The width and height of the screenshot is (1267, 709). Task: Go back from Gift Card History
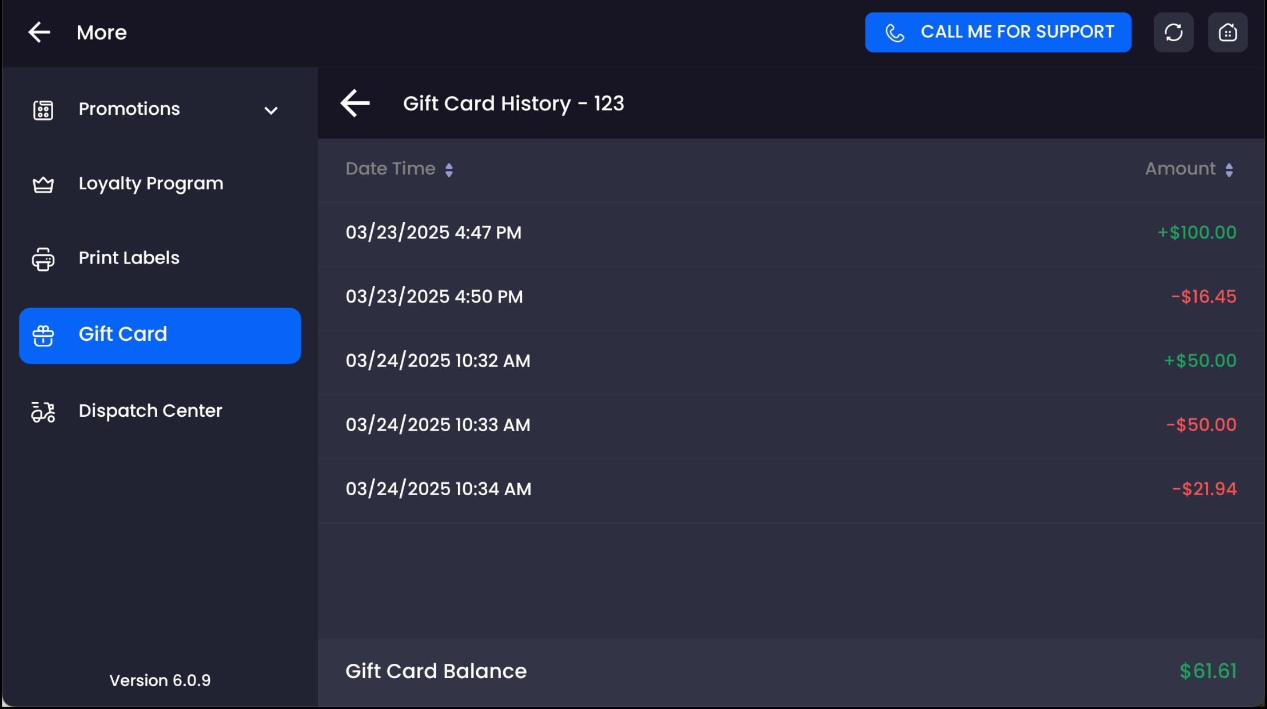pyautogui.click(x=355, y=103)
